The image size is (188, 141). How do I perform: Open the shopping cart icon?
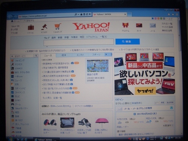tap(58, 26)
